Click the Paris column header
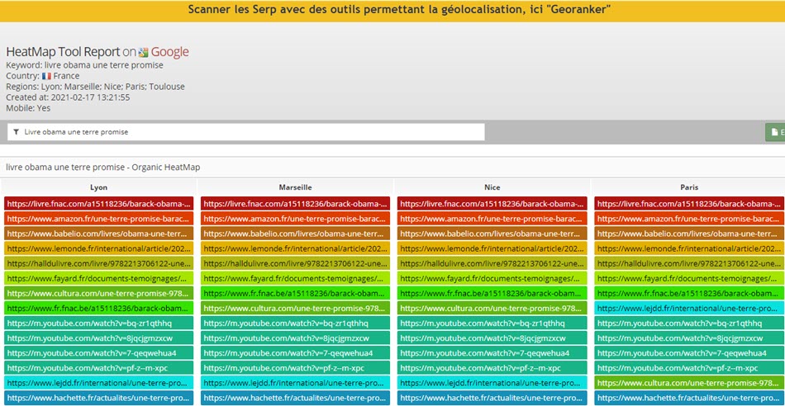Image resolution: width=785 pixels, height=406 pixels. tap(689, 187)
